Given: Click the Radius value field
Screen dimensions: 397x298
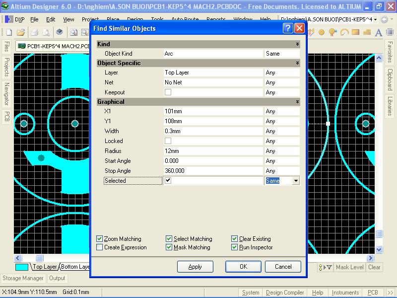Looking at the screenshot, I should pos(212,151).
